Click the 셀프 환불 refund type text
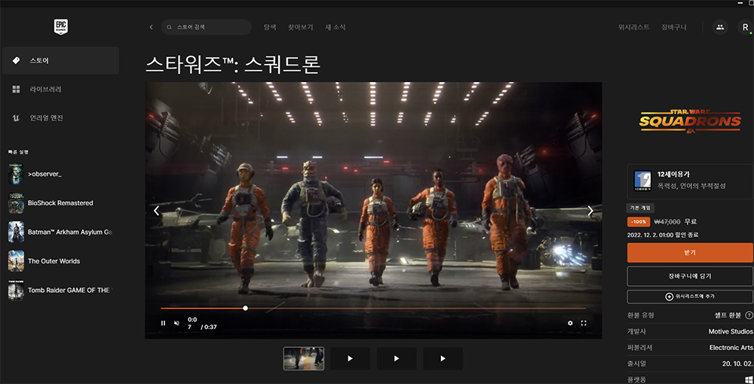 click(x=728, y=315)
